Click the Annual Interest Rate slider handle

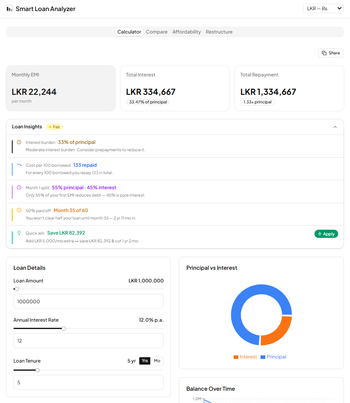pyautogui.click(x=64, y=329)
